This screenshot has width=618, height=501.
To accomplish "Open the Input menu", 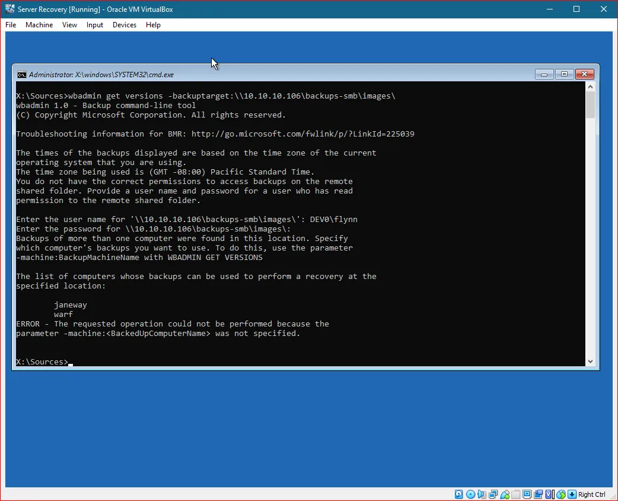I will point(94,25).
